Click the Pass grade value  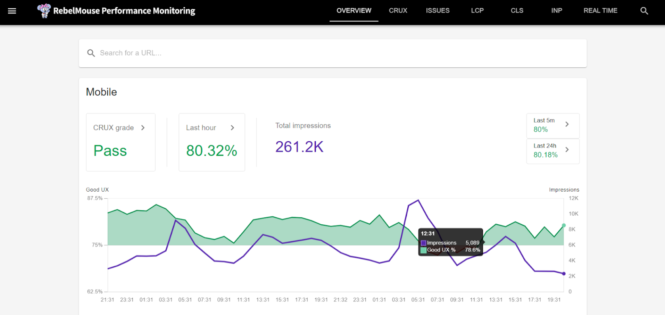[110, 151]
